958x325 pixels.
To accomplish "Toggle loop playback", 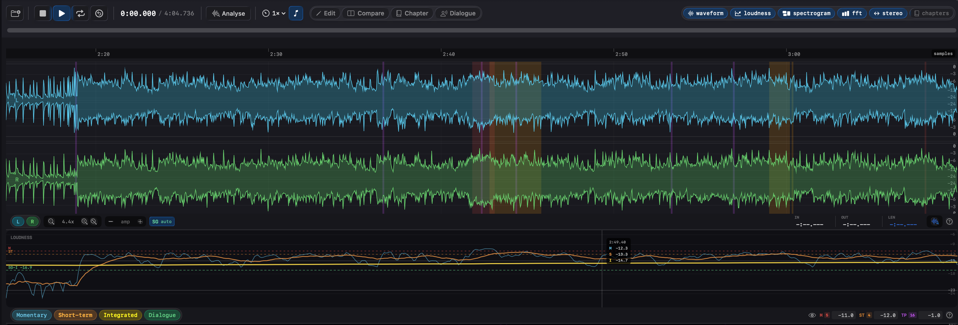I will (80, 13).
